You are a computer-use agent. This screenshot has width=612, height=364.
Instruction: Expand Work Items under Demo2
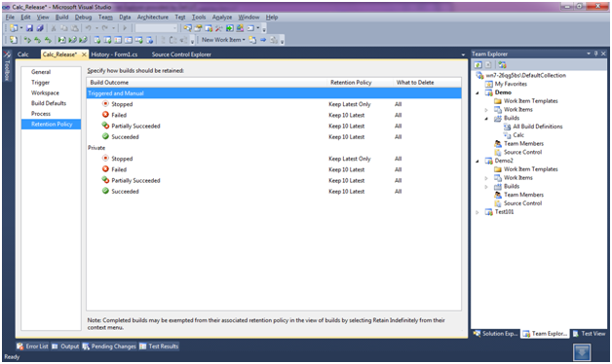[x=486, y=178]
